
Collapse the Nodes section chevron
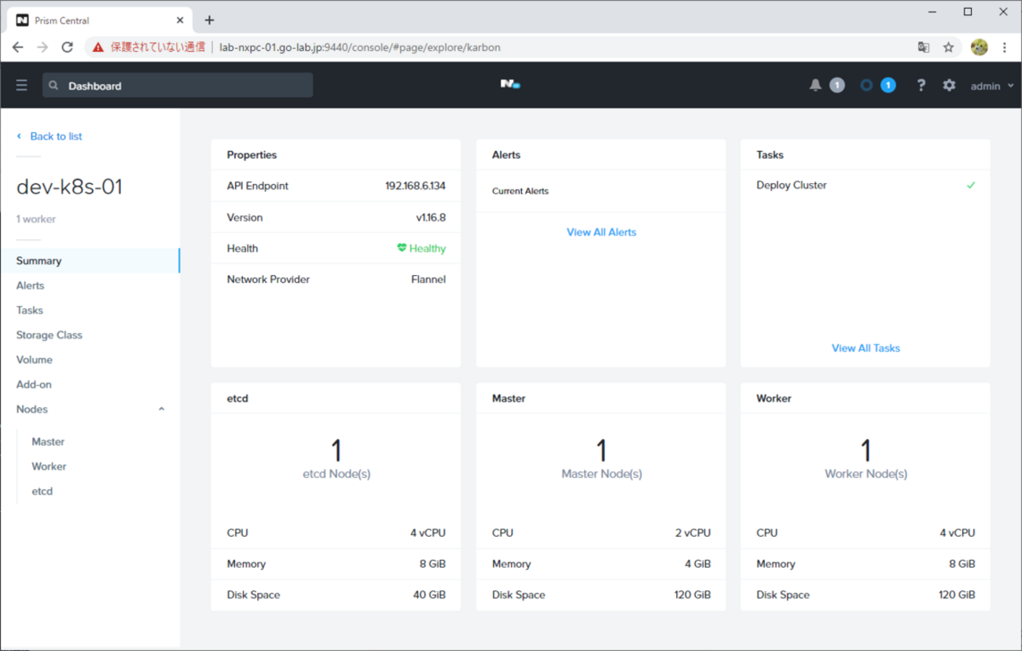coord(161,409)
